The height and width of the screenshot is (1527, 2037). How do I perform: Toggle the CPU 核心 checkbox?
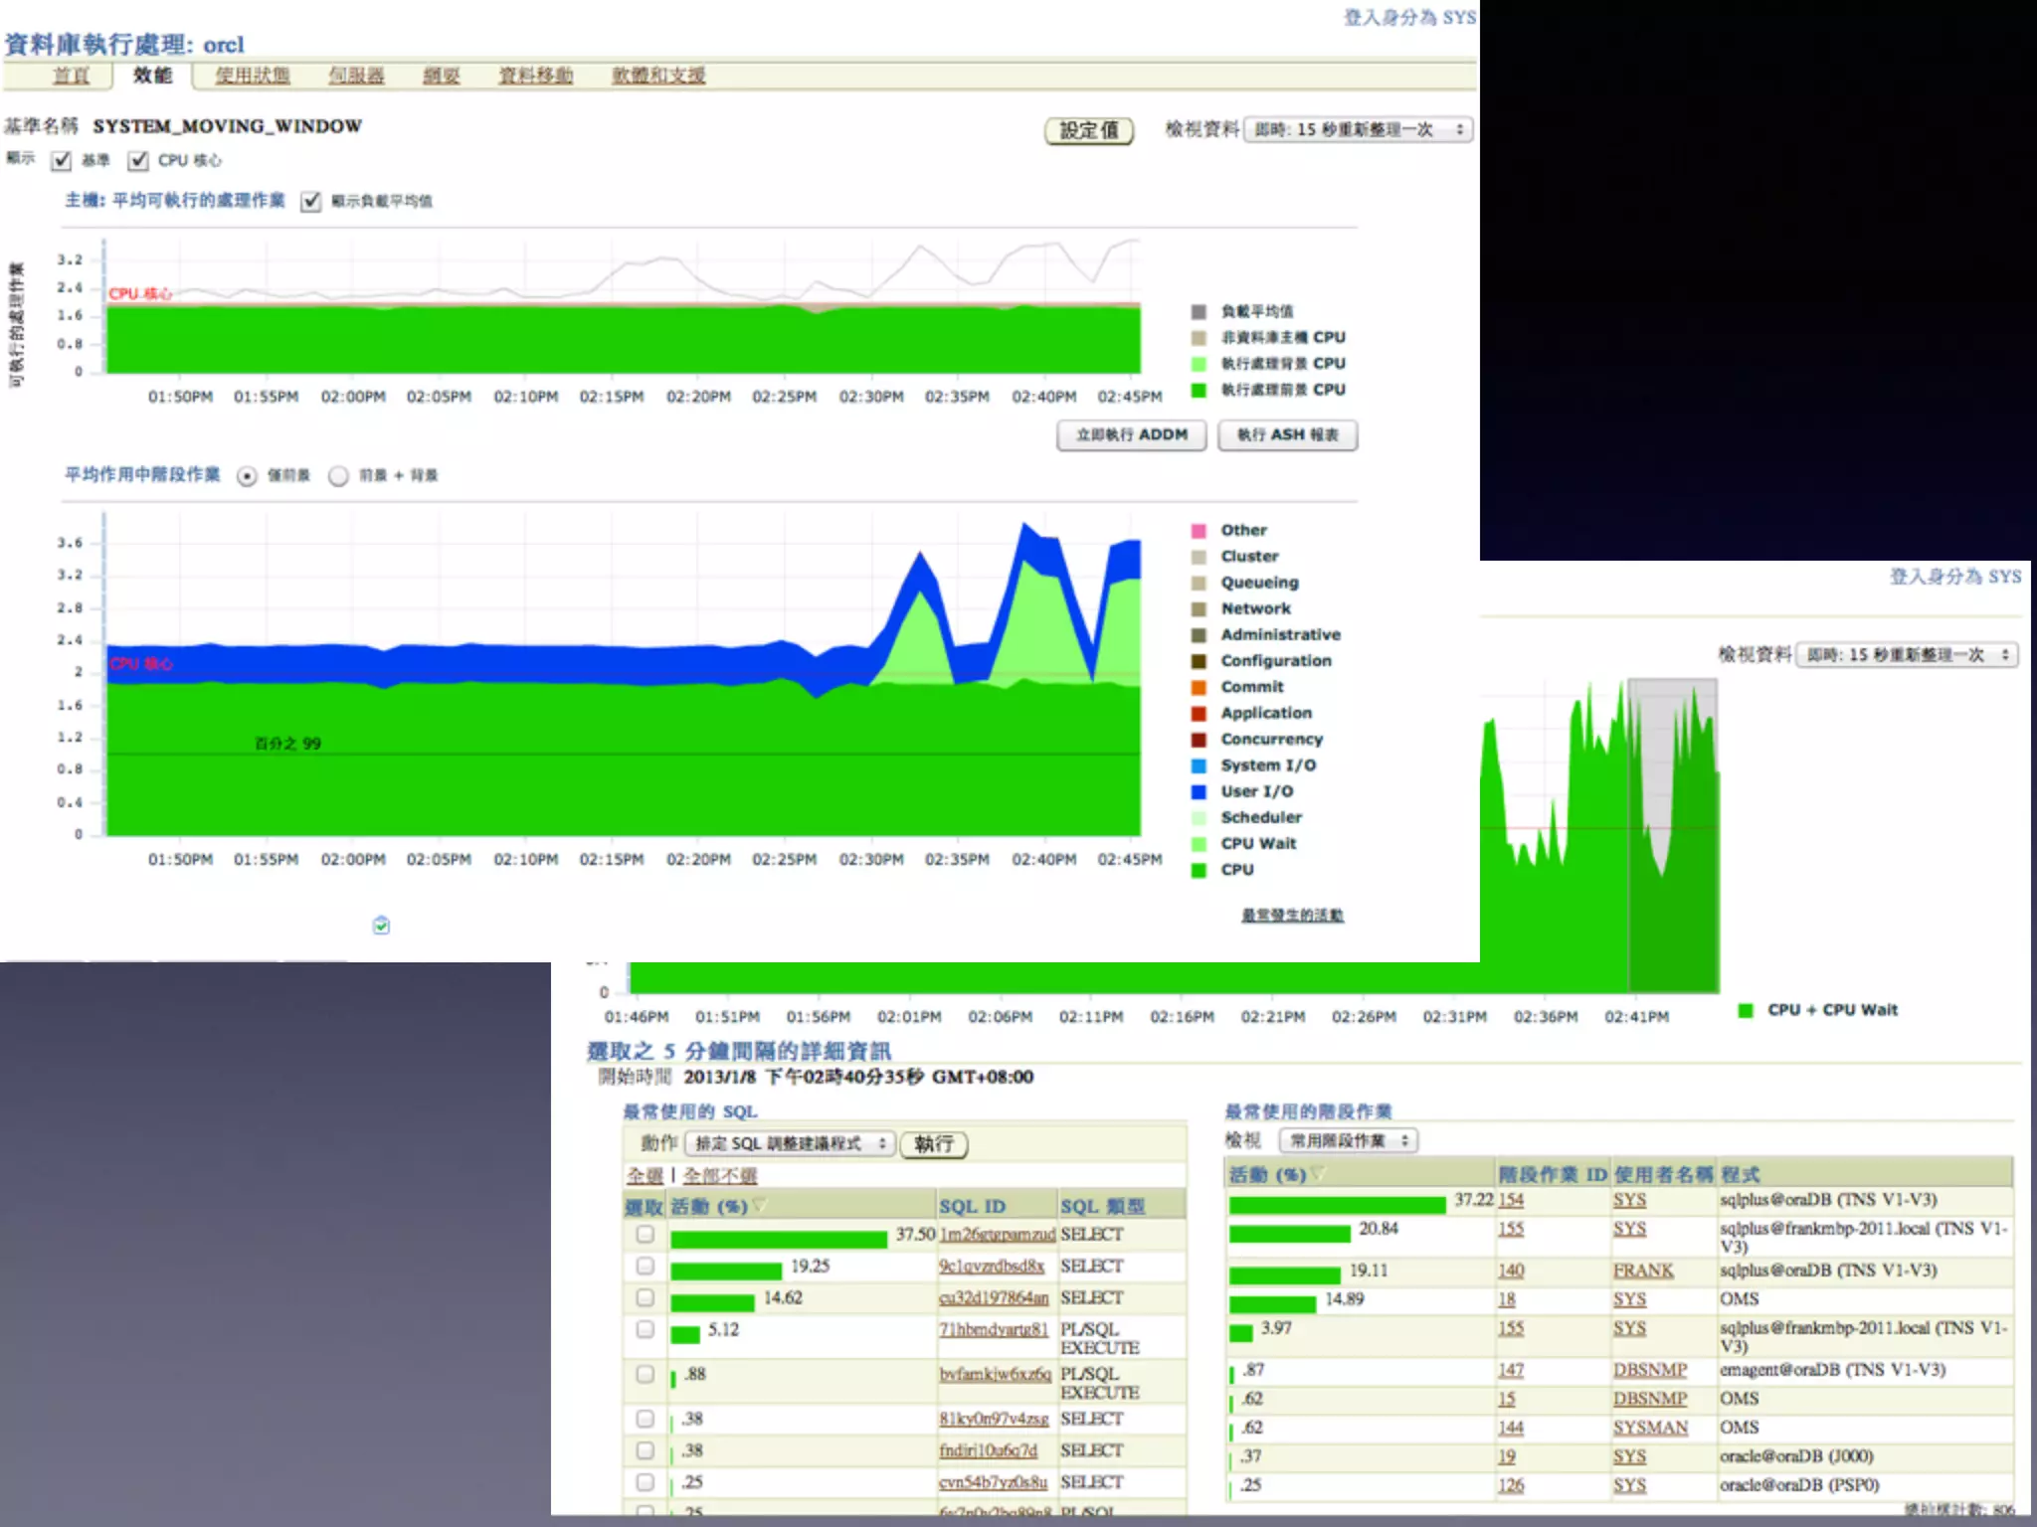pyautogui.click(x=138, y=160)
